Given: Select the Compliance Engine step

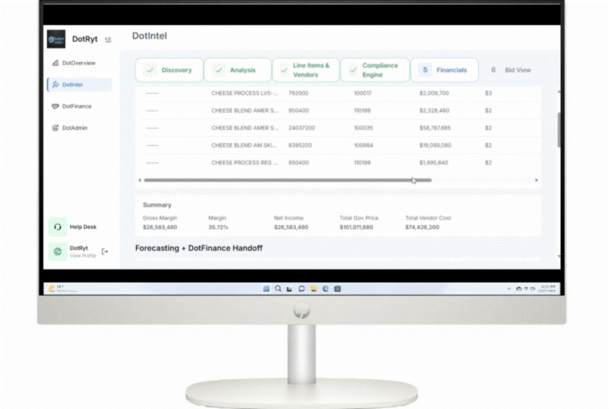Looking at the screenshot, I should click(375, 70).
